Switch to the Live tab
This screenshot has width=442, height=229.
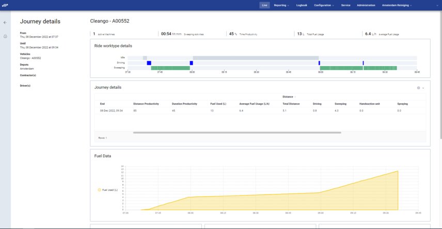pyautogui.click(x=264, y=5)
